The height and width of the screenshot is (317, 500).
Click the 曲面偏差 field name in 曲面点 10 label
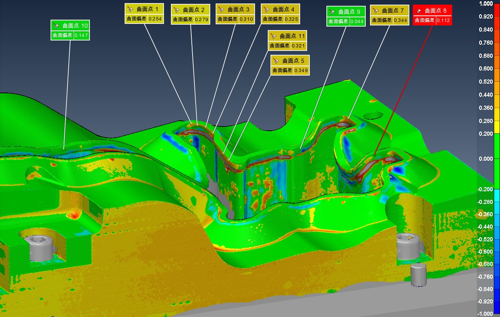coord(62,35)
